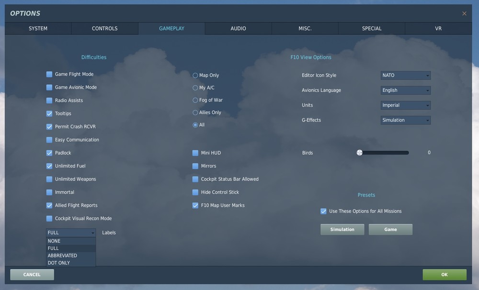The height and width of the screenshot is (290, 479).
Task: Enable Easy Communication checkbox
Action: [49, 140]
